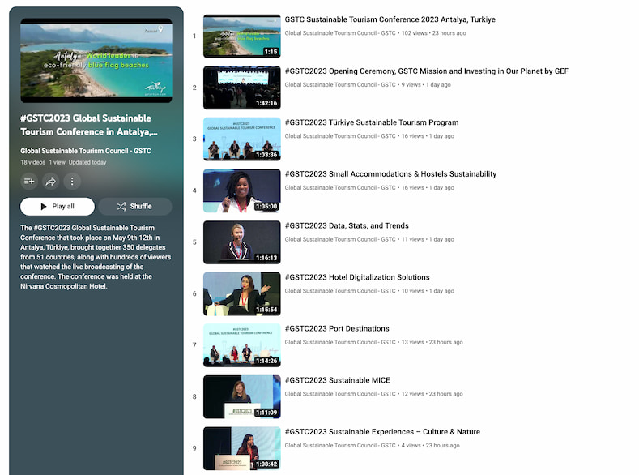Click the 1:05:00 duration badge
Screen dimensions: 639x475
(x=266, y=207)
